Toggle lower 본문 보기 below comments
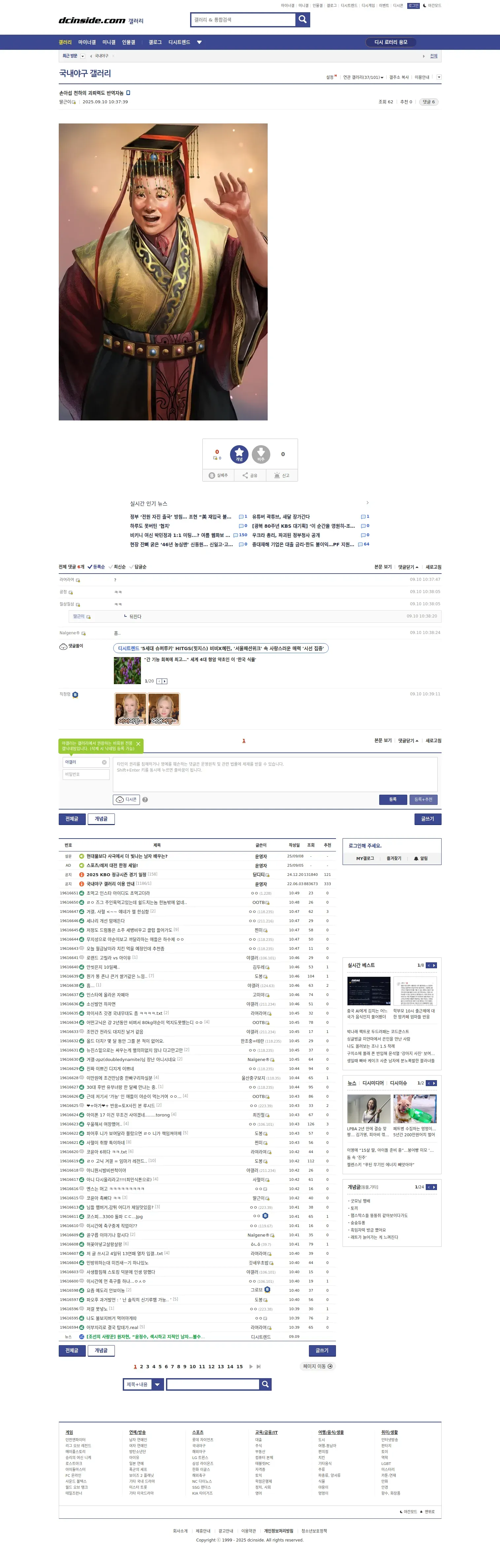 pyautogui.click(x=383, y=741)
